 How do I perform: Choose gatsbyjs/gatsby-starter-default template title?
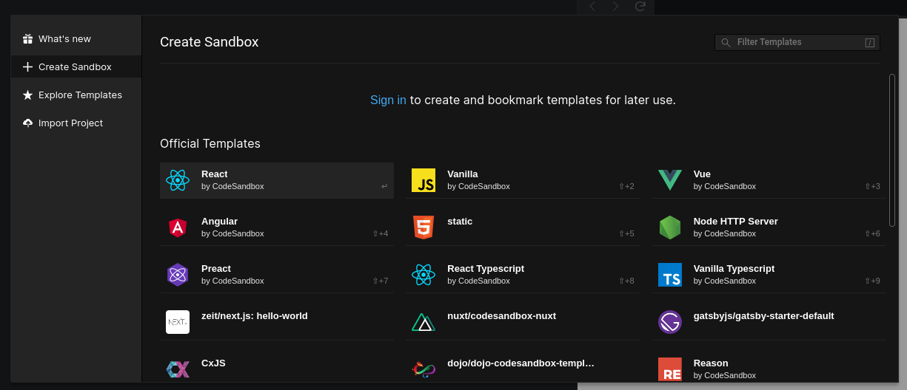764,316
